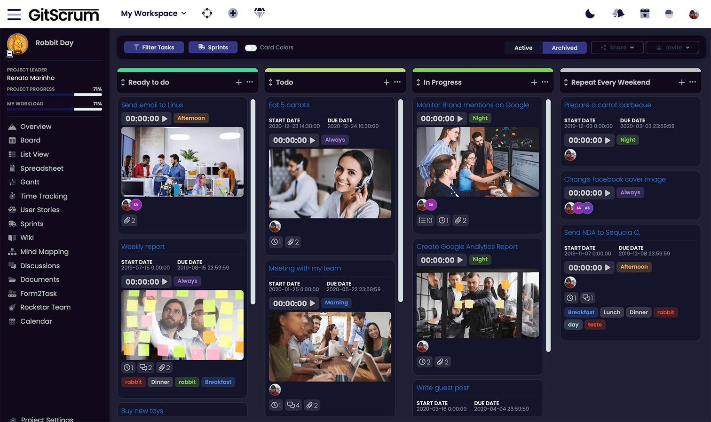Enable the Card Colors switch

click(251, 47)
